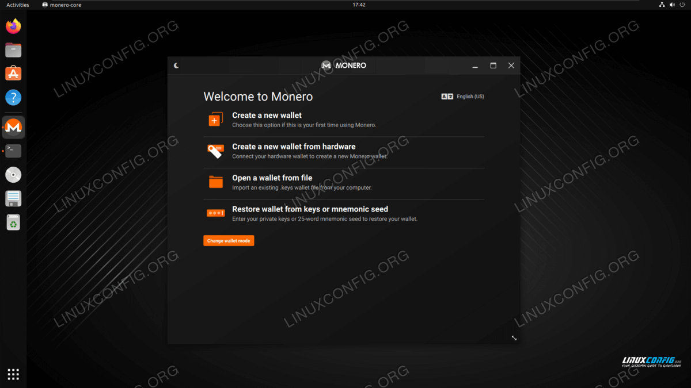Choose 'Create a new wallet from hardware'
691x388 pixels.
(x=344, y=151)
